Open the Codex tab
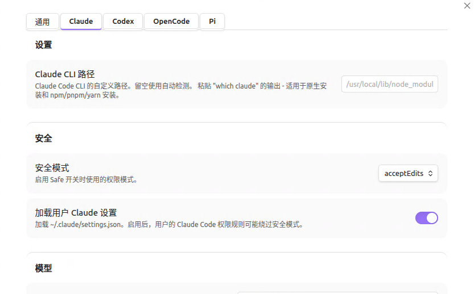This screenshot has height=294, width=474. [123, 22]
